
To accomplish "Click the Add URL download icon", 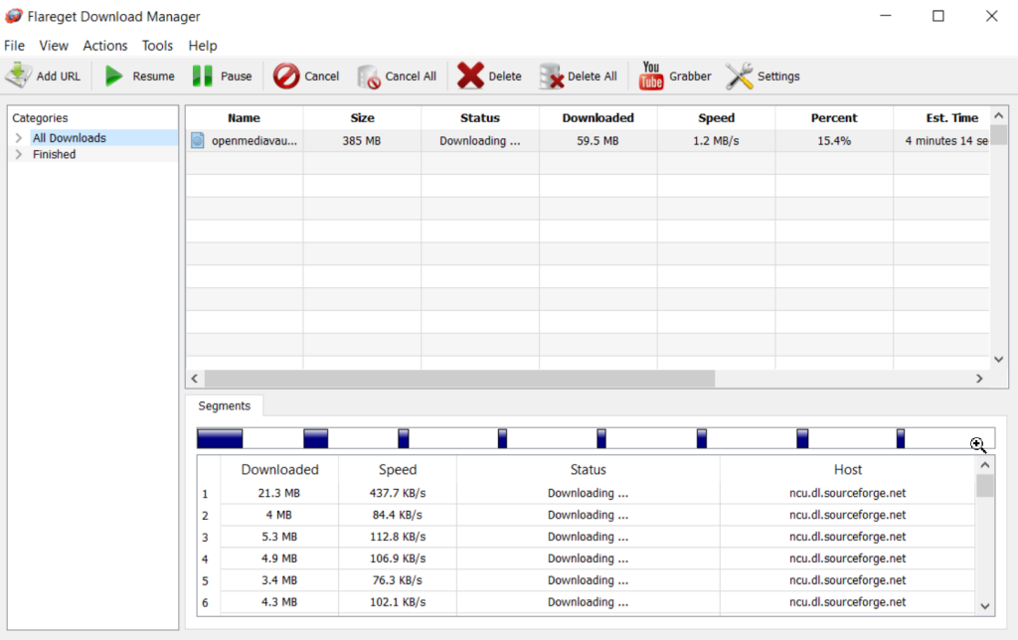I will pyautogui.click(x=18, y=76).
